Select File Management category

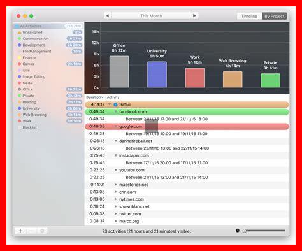point(48,52)
